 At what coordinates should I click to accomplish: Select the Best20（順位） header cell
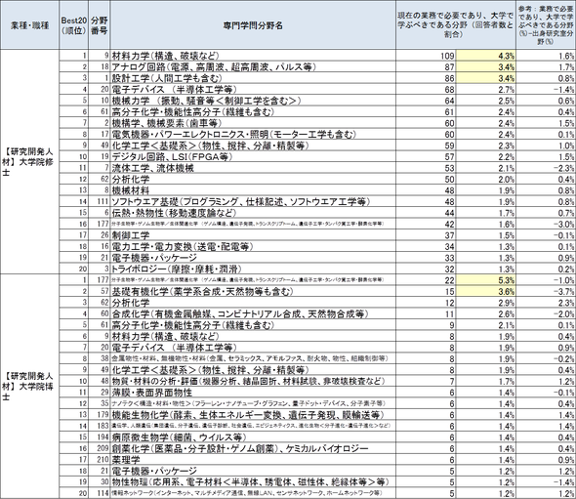pos(74,25)
